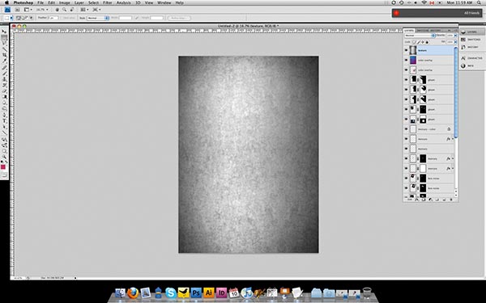
Task: Select the Rectangular Marquee tool in toolbox
Action: [x=4, y=37]
